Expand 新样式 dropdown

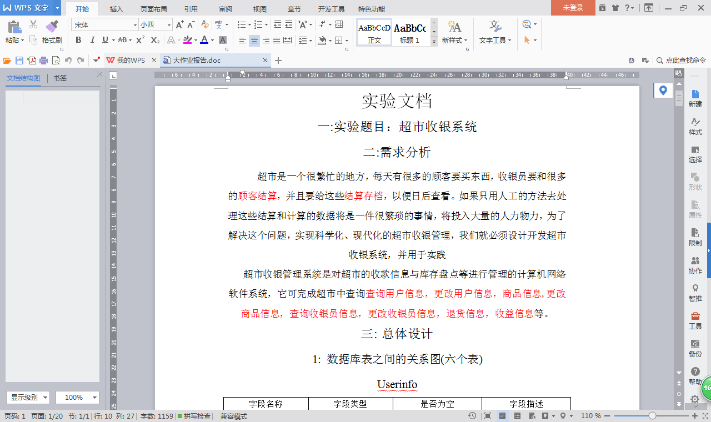click(x=465, y=40)
